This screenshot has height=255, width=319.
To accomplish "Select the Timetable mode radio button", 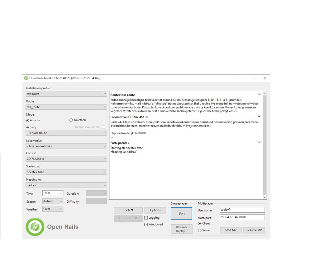I will point(71,120).
